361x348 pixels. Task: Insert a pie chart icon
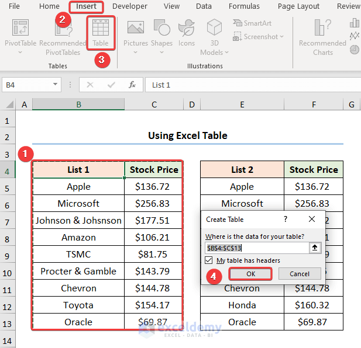[x=355, y=50]
